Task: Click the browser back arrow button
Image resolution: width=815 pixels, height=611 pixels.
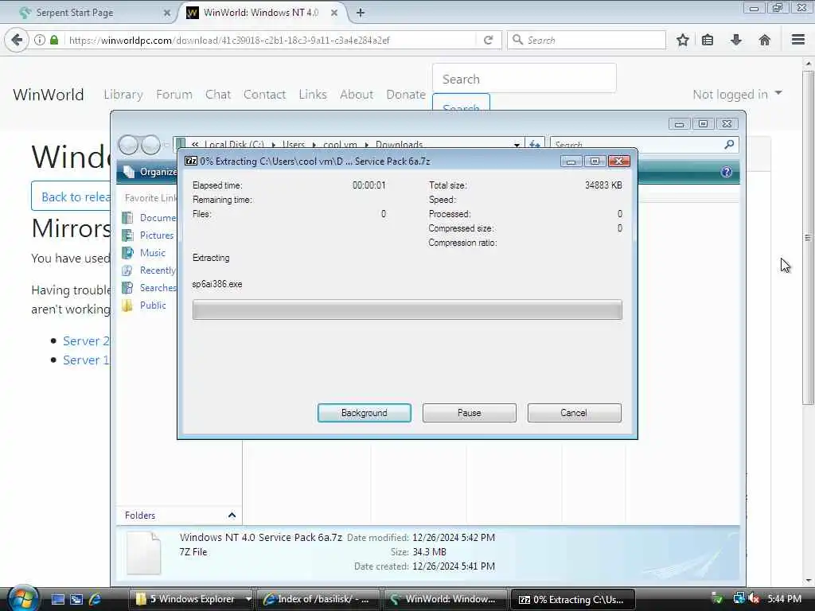Action: tap(17, 40)
